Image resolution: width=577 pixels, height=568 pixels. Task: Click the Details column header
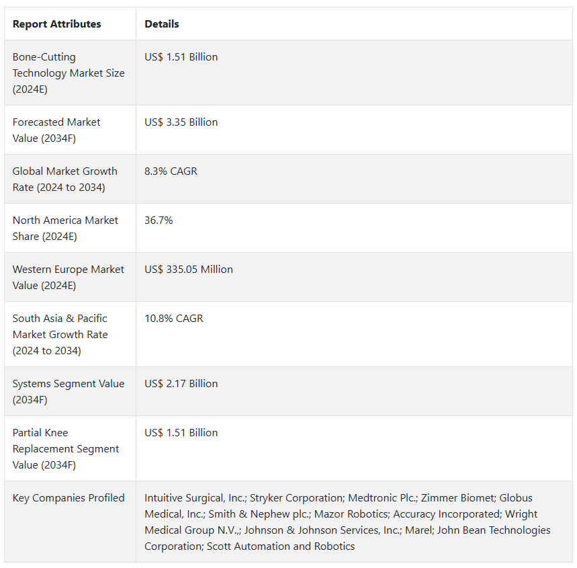click(162, 24)
